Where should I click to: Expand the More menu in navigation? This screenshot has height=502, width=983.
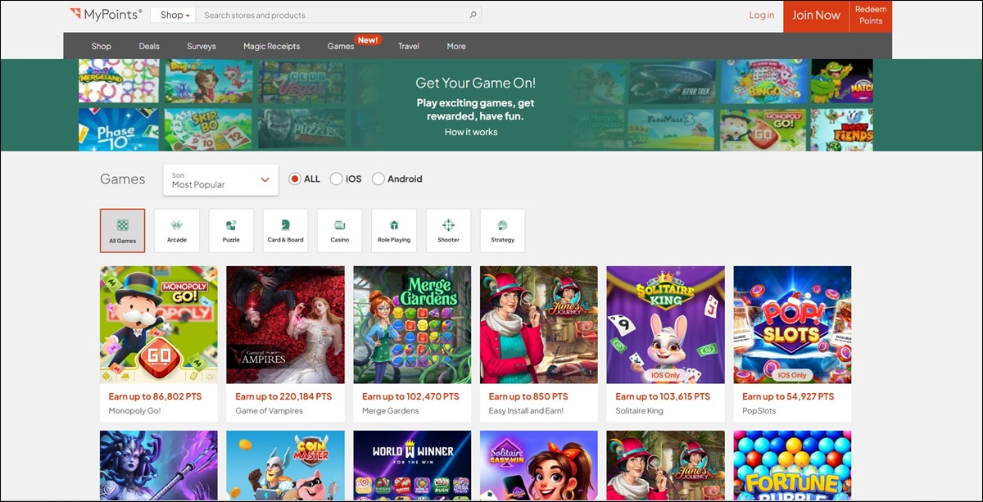click(x=456, y=46)
